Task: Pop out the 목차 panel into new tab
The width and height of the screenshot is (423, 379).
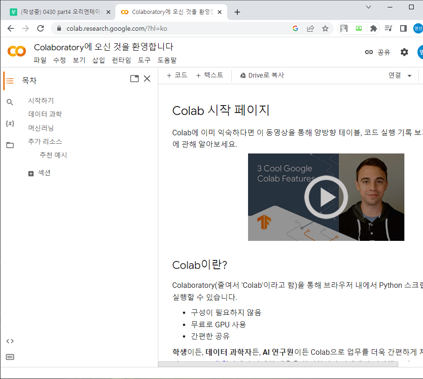Action: point(134,79)
